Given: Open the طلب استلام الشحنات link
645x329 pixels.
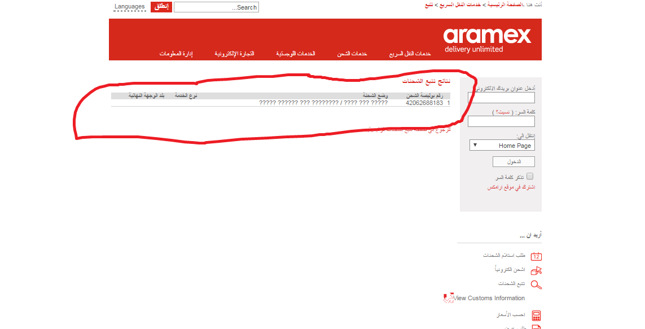Looking at the screenshot, I should click(504, 256).
